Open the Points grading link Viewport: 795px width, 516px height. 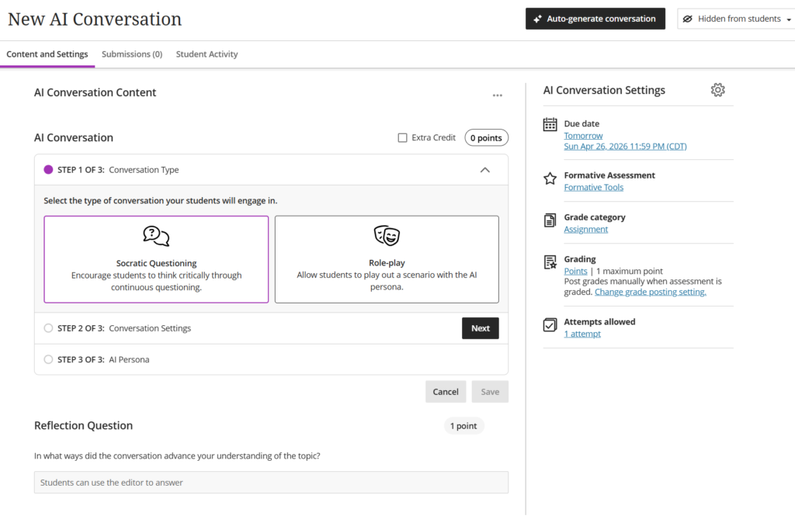click(575, 271)
